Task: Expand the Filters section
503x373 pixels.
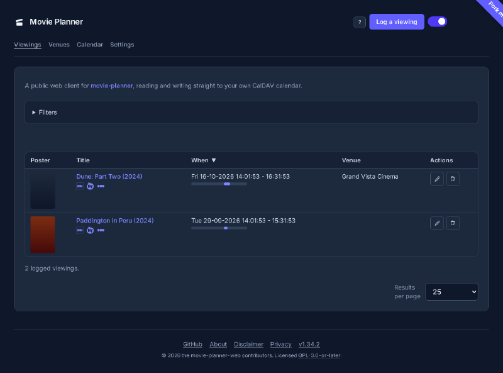Action: coord(251,113)
